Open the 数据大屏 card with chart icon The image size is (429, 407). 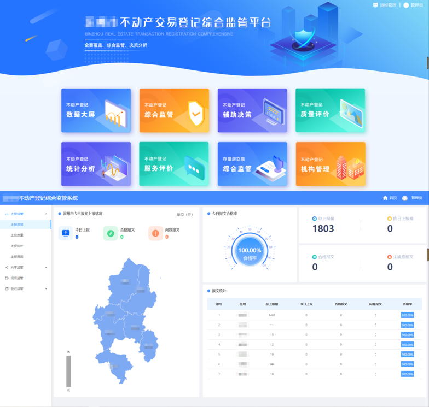(x=96, y=110)
